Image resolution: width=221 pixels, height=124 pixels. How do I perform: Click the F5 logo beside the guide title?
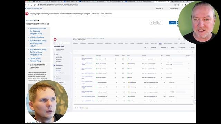[27, 14]
